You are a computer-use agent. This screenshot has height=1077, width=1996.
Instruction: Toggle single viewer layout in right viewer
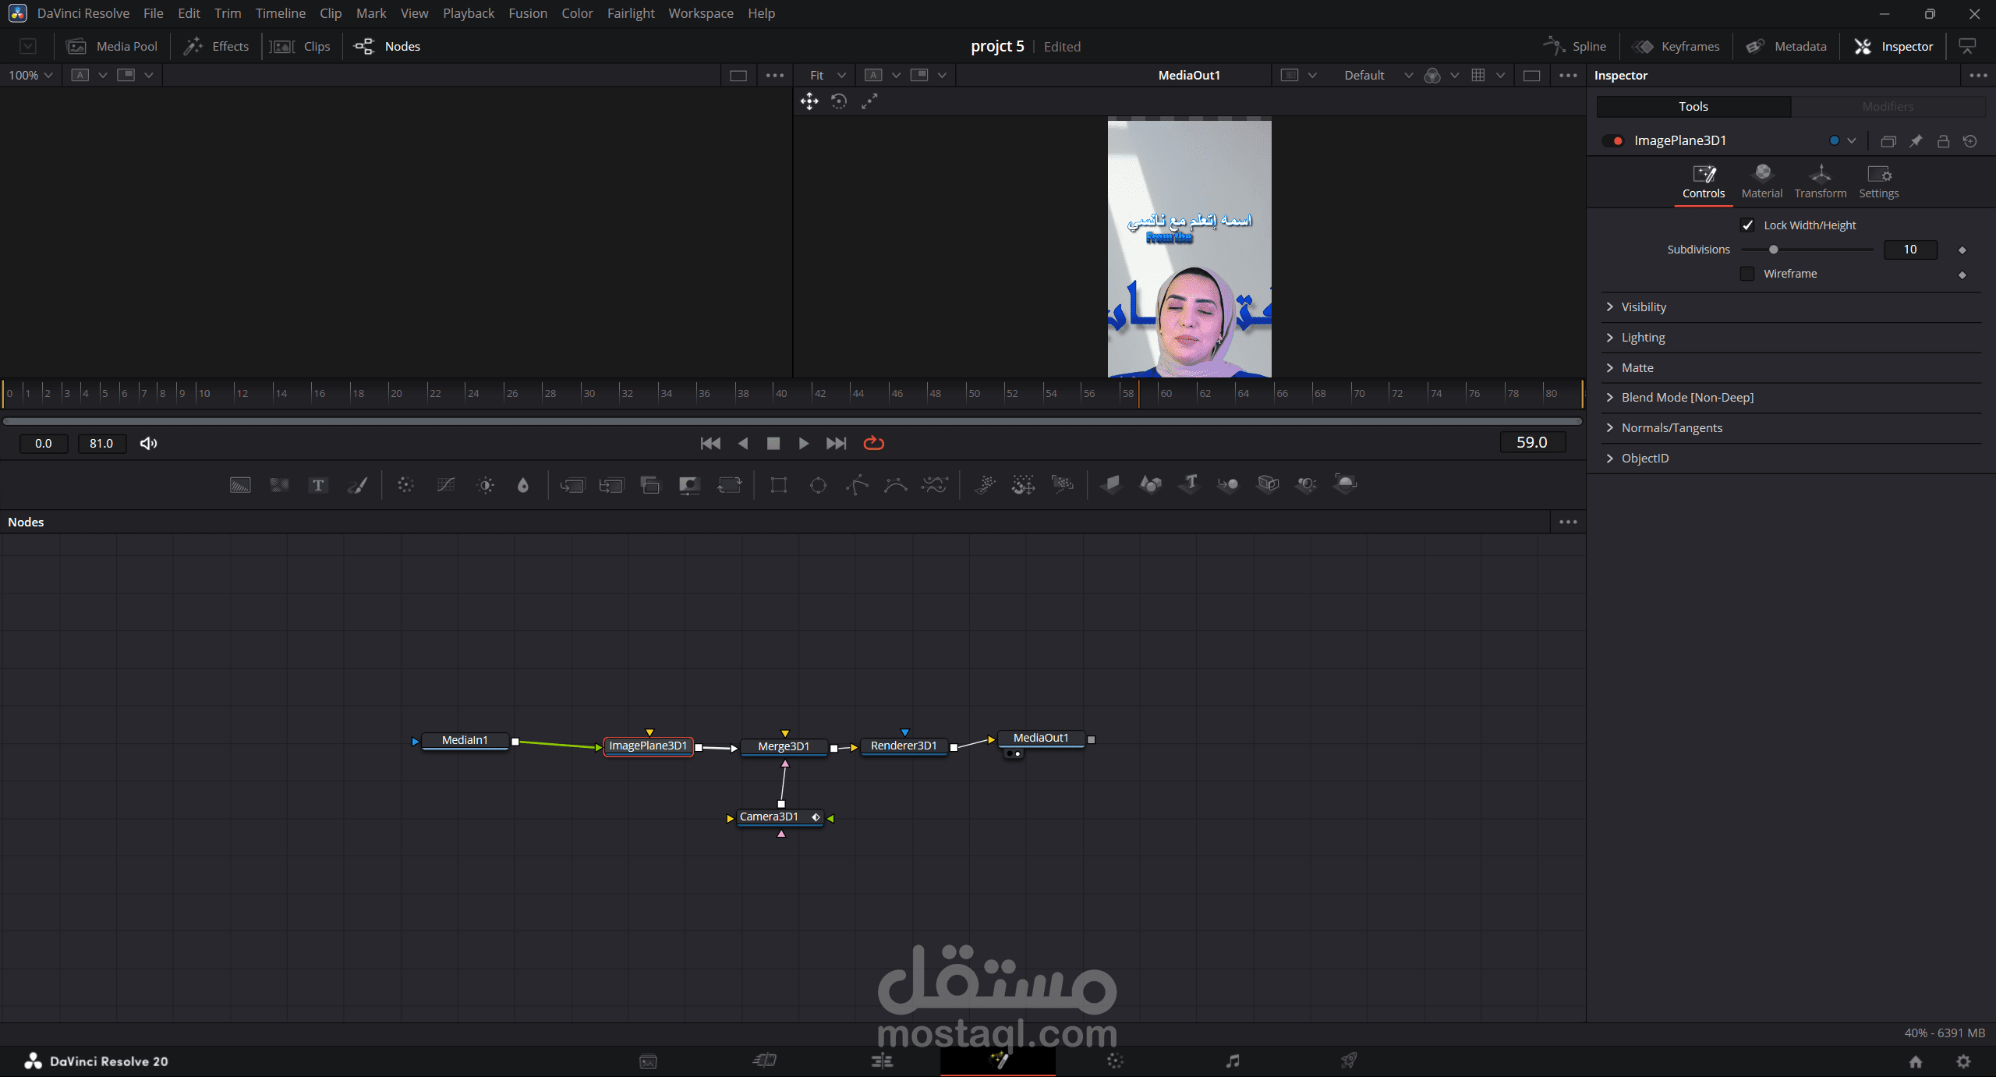pyautogui.click(x=1531, y=76)
